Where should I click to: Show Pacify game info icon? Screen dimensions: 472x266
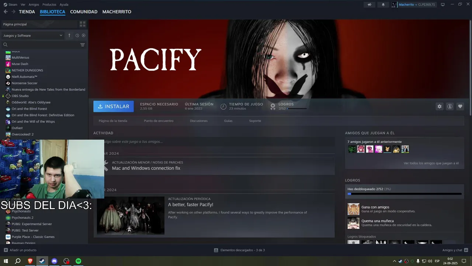450,106
